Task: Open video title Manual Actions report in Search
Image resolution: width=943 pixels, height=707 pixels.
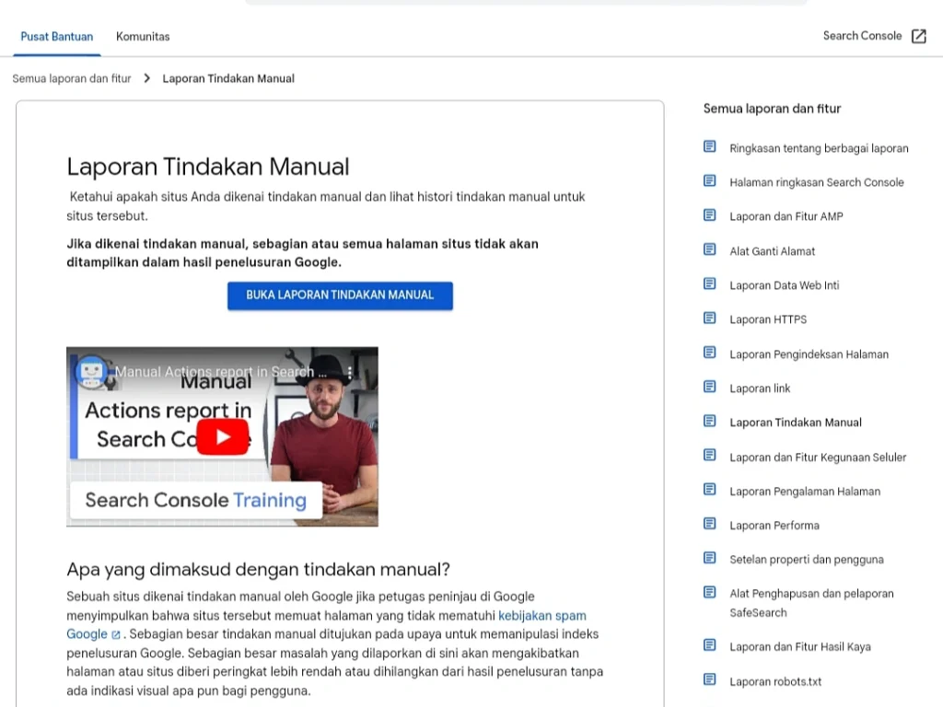Action: click(221, 372)
